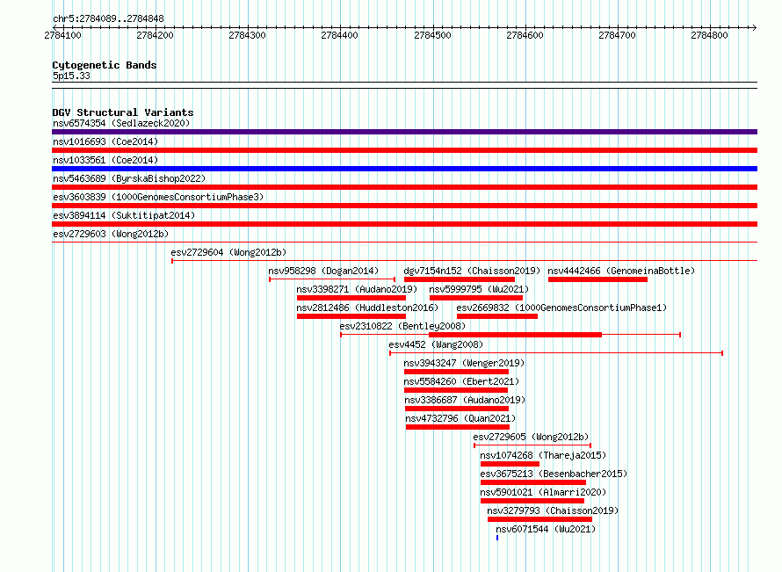Click the blue bar under nsv1033561
This screenshot has width=782, height=572.
(x=404, y=169)
